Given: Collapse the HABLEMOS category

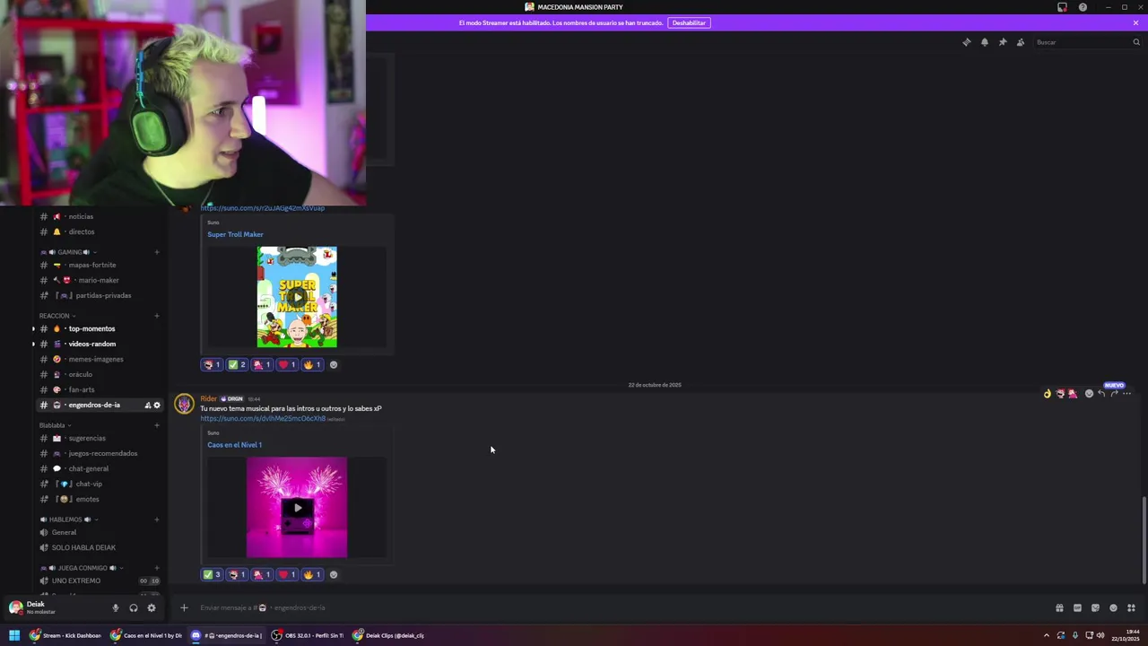Looking at the screenshot, I should pyautogui.click(x=68, y=519).
